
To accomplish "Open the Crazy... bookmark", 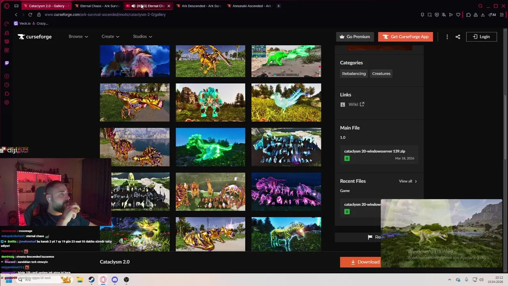I will tap(40, 23).
